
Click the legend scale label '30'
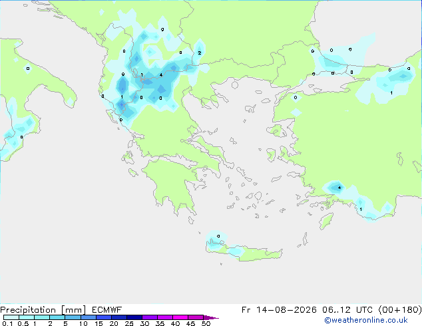point(144,323)
